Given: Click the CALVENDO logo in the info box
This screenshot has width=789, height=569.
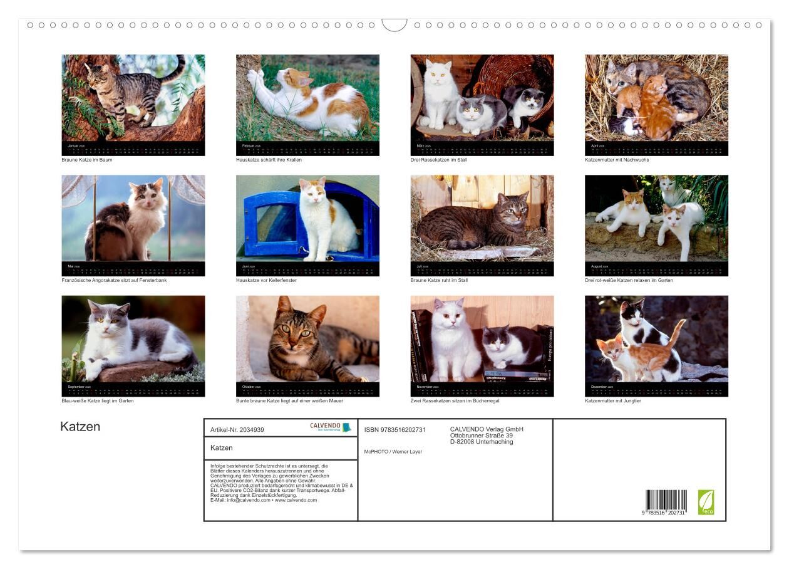Looking at the screenshot, I should [x=330, y=427].
